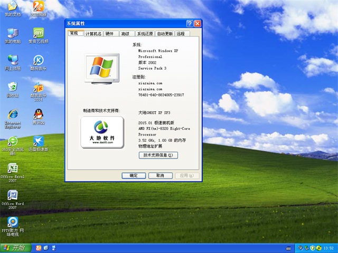This screenshot has width=338, height=253.
Task: Open the 网上邻居 desktop icon
Action: (12, 61)
